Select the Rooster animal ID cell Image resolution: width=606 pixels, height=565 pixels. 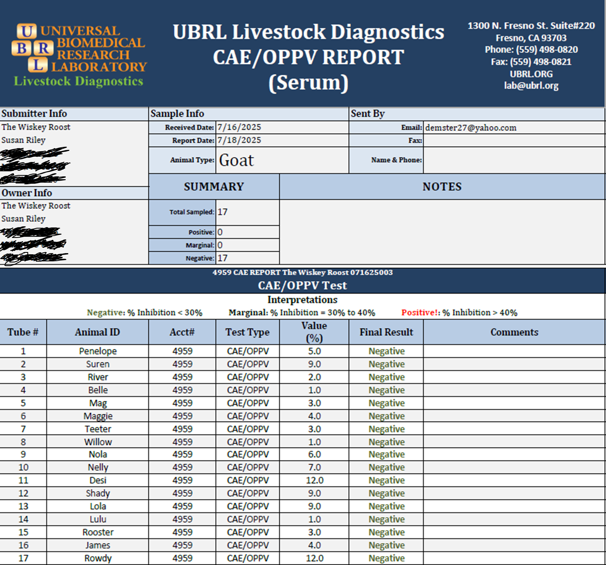point(98,532)
